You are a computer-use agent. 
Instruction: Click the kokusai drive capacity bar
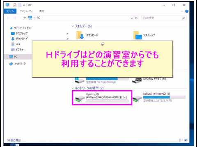pos(164,97)
